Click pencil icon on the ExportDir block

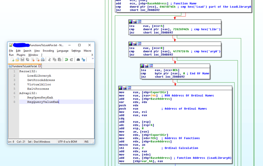125,88
